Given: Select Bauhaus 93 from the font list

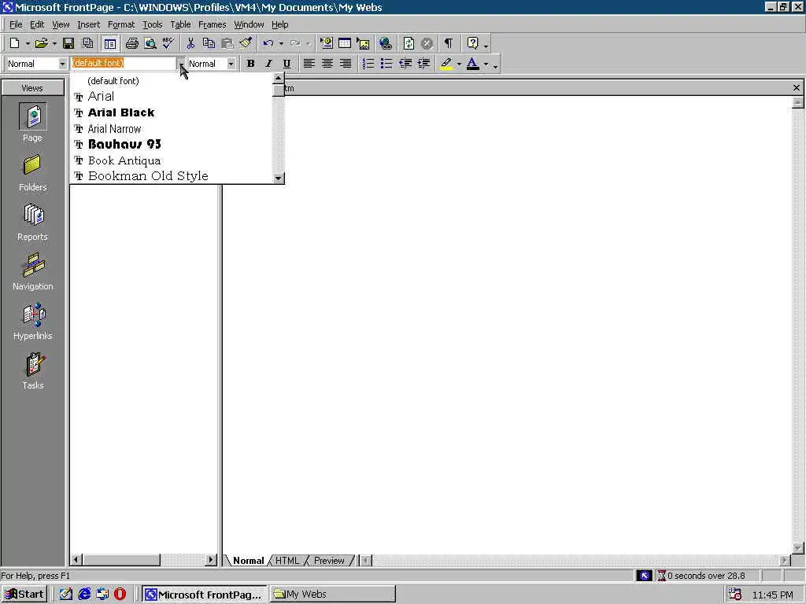Looking at the screenshot, I should click(171, 145).
